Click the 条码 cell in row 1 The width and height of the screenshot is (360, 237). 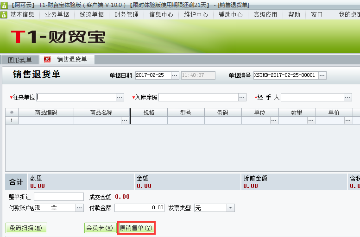223,120
